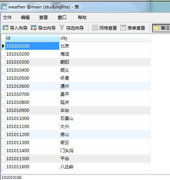Screen dimensions: 170x180
Task: Select the city cell 怀柔
Action: pyautogui.click(x=105, y=78)
